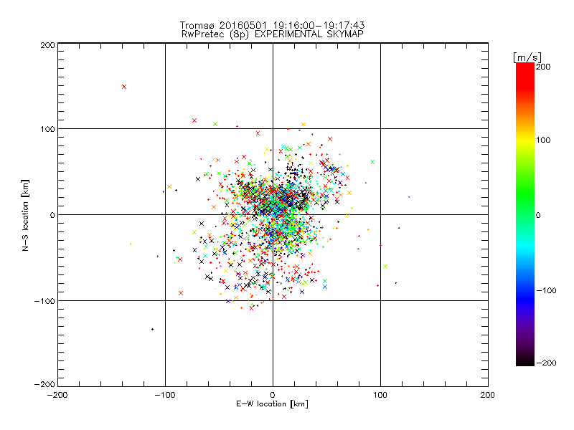Select the isolated red cross in the upper-left quadrant

pos(124,87)
